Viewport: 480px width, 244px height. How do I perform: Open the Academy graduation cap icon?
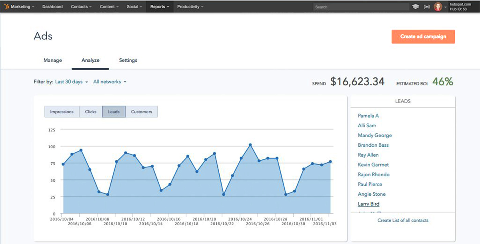[416, 7]
